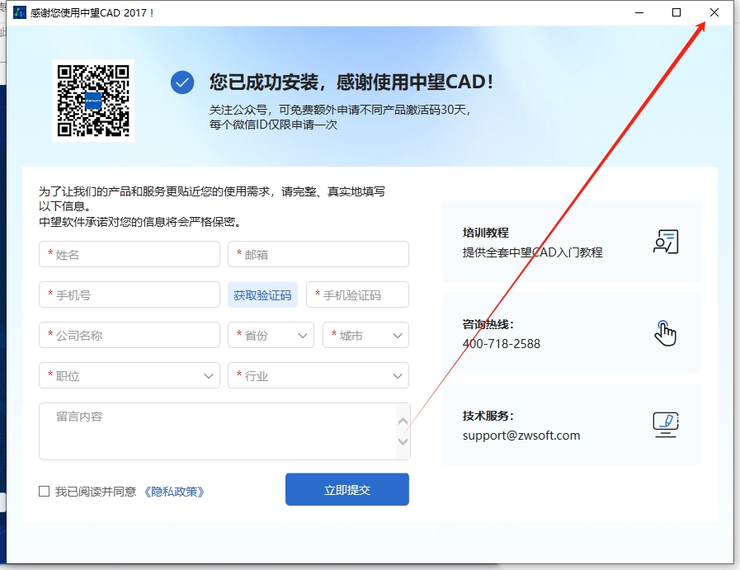
Task: Tick the 我已阅读并同意 checkbox
Action: (45, 492)
